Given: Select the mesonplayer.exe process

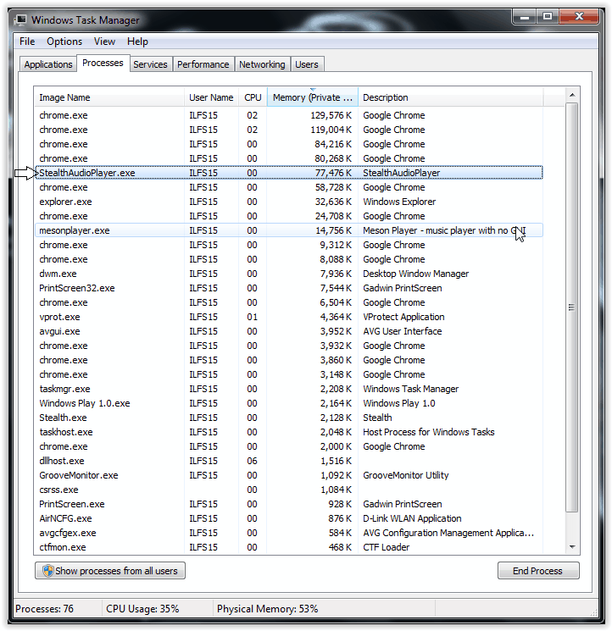Looking at the screenshot, I should click(289, 230).
